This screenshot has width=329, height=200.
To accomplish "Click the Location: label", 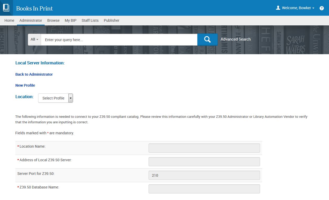I will coord(25,97).
